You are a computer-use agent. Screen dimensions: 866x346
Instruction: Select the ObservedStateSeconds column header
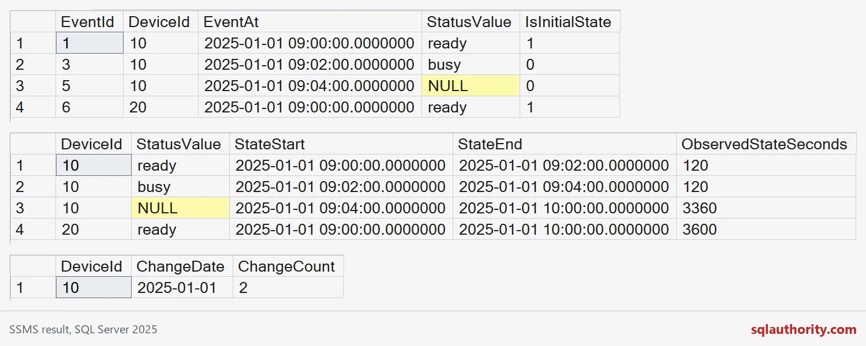tap(766, 144)
